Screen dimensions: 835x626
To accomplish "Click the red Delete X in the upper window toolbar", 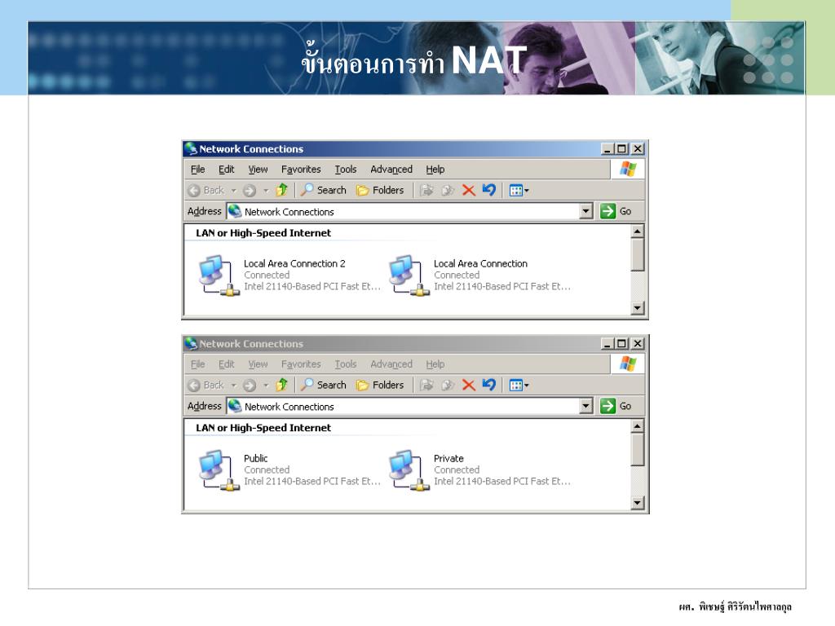I will [469, 190].
